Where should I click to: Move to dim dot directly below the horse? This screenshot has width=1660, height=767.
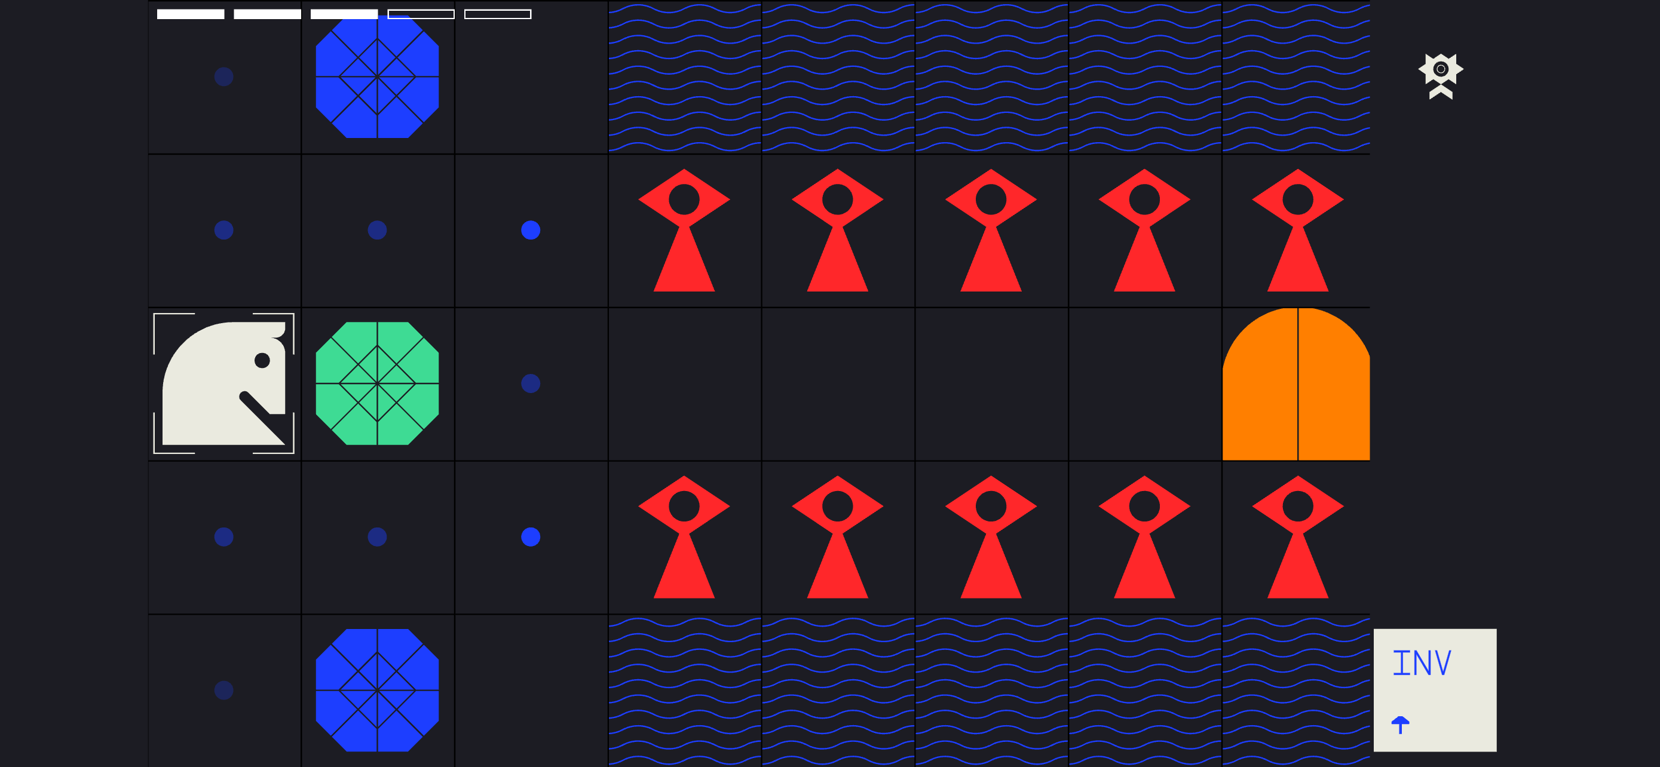(x=223, y=536)
